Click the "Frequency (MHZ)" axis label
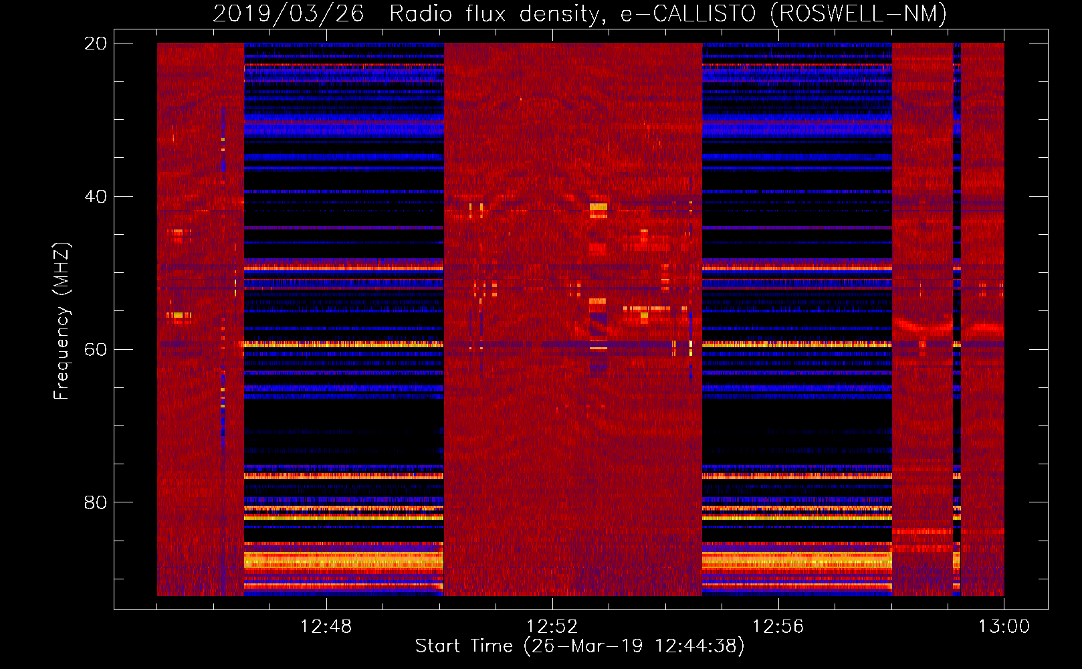 pyautogui.click(x=62, y=322)
